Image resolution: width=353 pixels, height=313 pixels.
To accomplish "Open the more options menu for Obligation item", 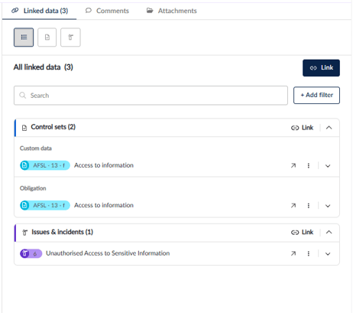I will click(x=309, y=206).
